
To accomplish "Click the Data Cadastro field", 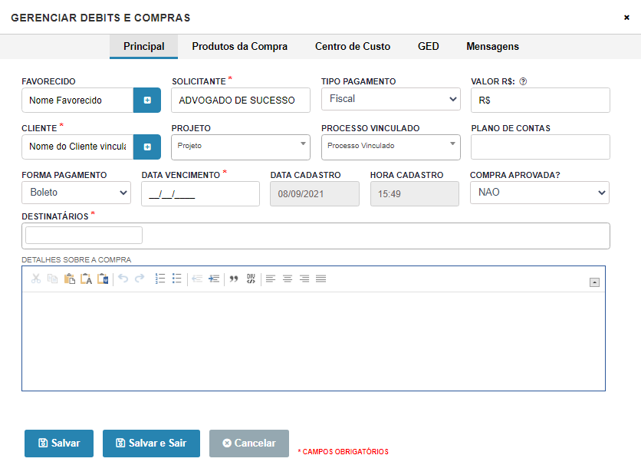I will click(315, 194).
